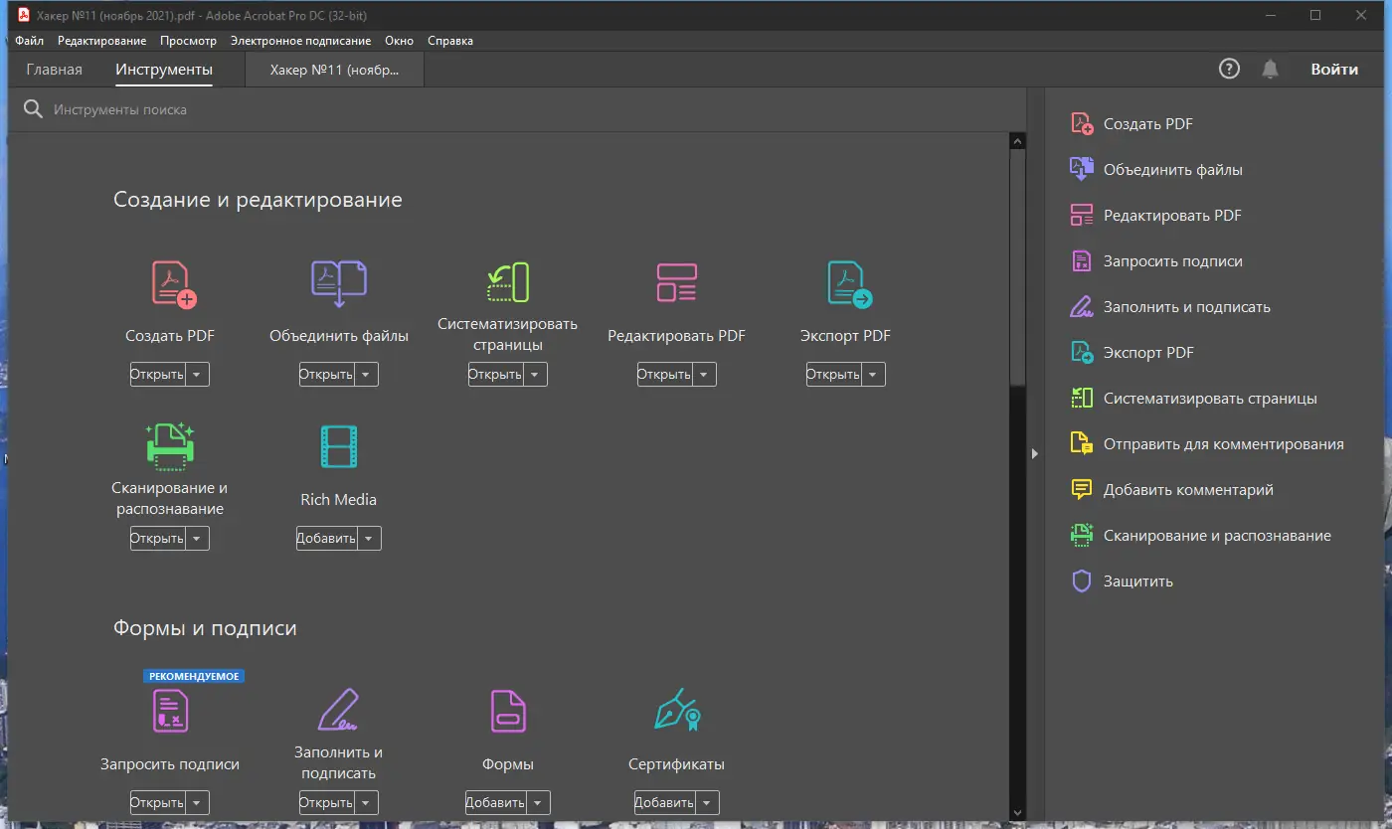Open the help question mark icon
Image resolution: width=1392 pixels, height=829 pixels.
[x=1230, y=69]
